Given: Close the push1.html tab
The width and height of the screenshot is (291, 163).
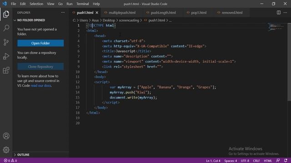Looking at the screenshot, I should pos(97,13).
